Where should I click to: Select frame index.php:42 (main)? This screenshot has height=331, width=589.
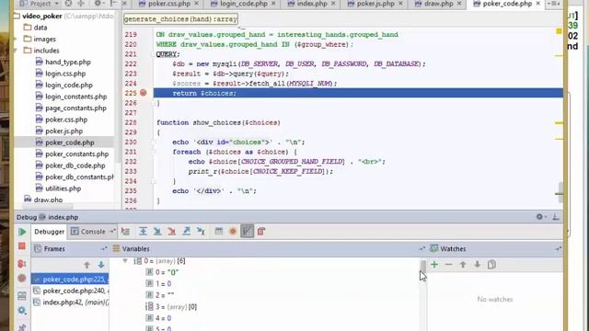click(x=70, y=302)
